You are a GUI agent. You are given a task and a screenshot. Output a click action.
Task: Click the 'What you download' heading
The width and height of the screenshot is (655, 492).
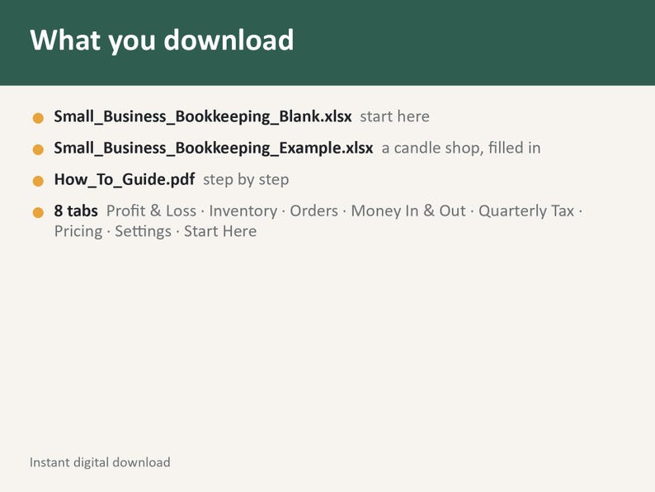(162, 40)
